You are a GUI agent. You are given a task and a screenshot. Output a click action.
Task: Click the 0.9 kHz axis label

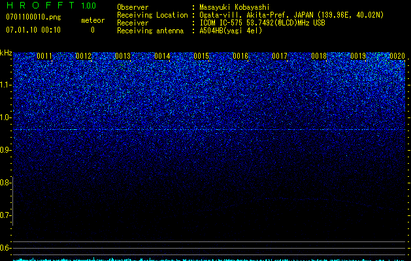5,150
